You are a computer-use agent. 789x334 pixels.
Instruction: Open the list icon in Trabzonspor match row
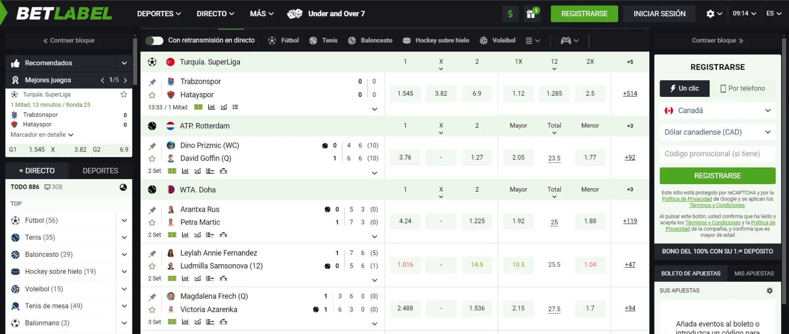point(235,107)
